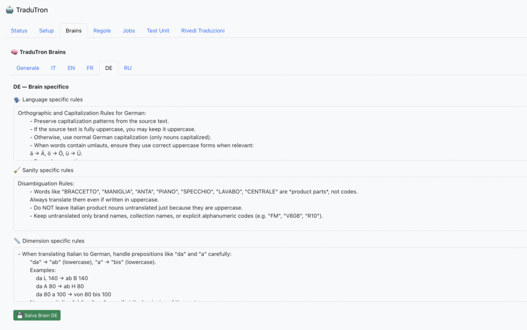Select the RU language tab

pos(128,68)
